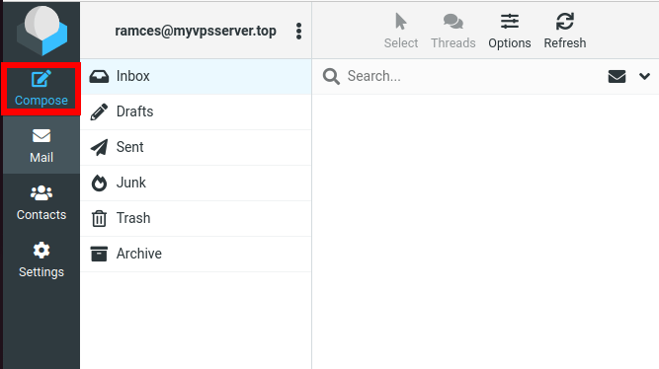Image resolution: width=659 pixels, height=369 pixels.
Task: Toggle the unread envelope filter icon
Action: tap(617, 76)
